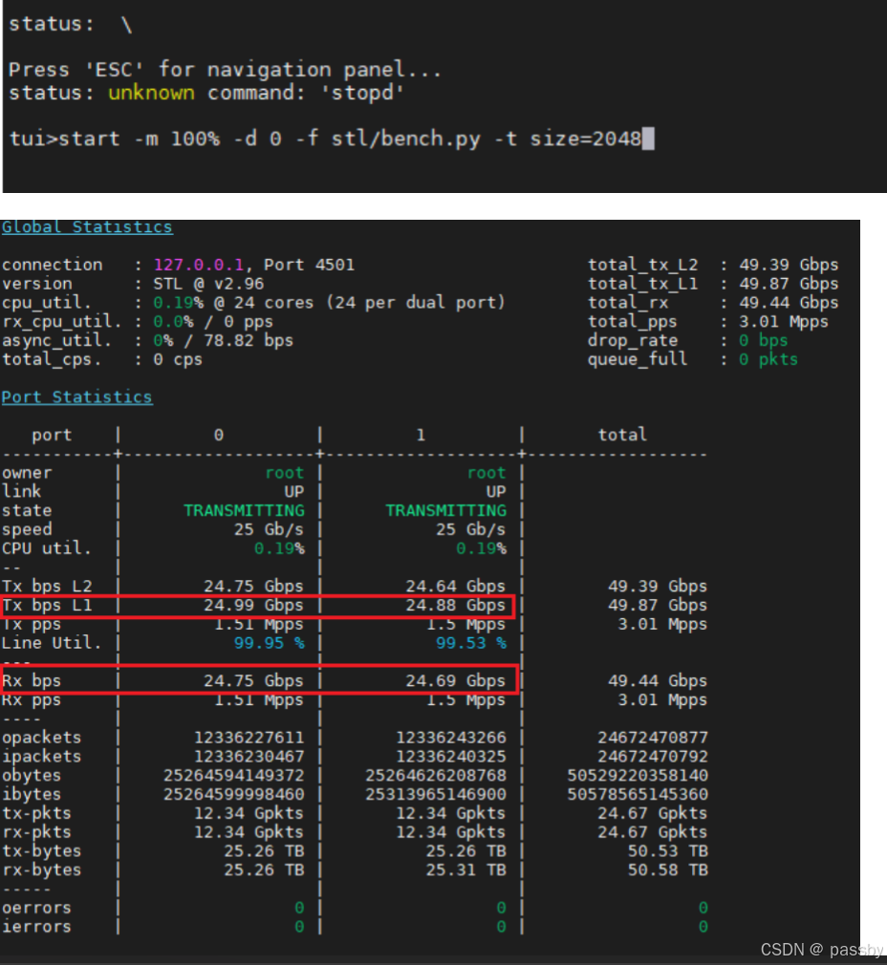Select Line Util. value 99.53 %
The width and height of the screenshot is (887, 965).
(471, 643)
